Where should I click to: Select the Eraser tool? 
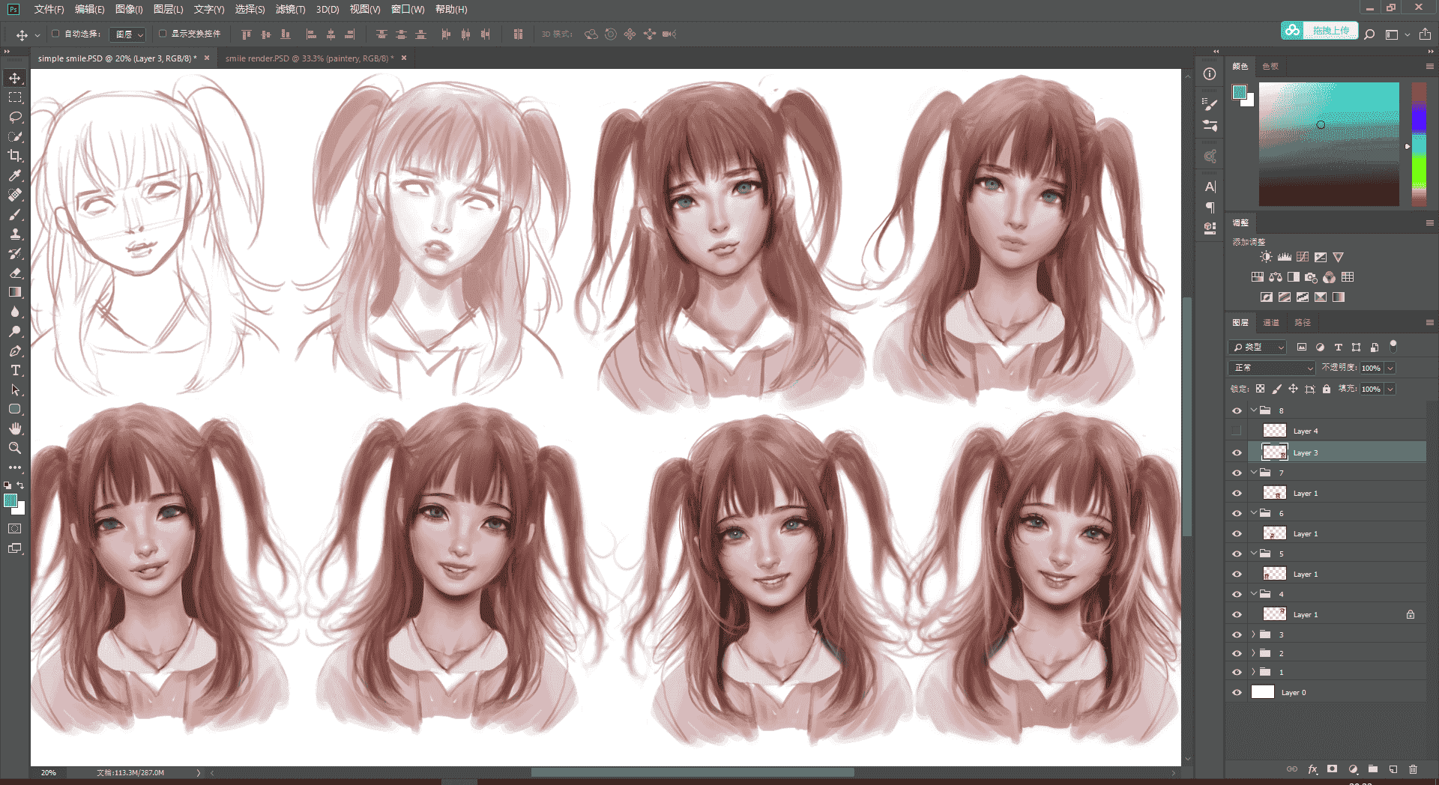[15, 273]
